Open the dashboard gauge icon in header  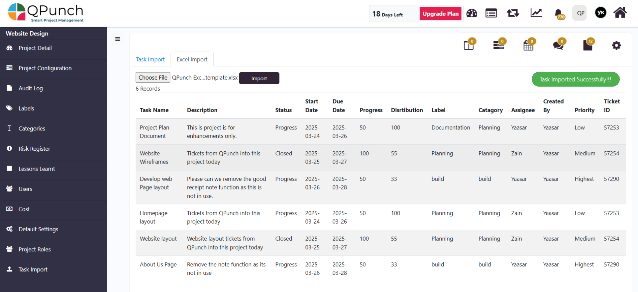point(472,13)
